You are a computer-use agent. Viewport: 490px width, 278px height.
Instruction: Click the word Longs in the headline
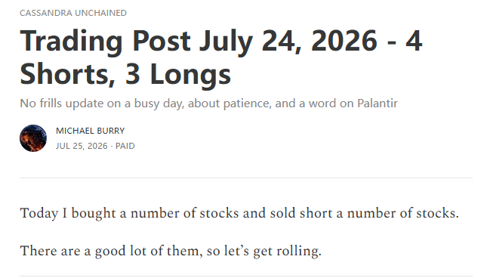(190, 75)
